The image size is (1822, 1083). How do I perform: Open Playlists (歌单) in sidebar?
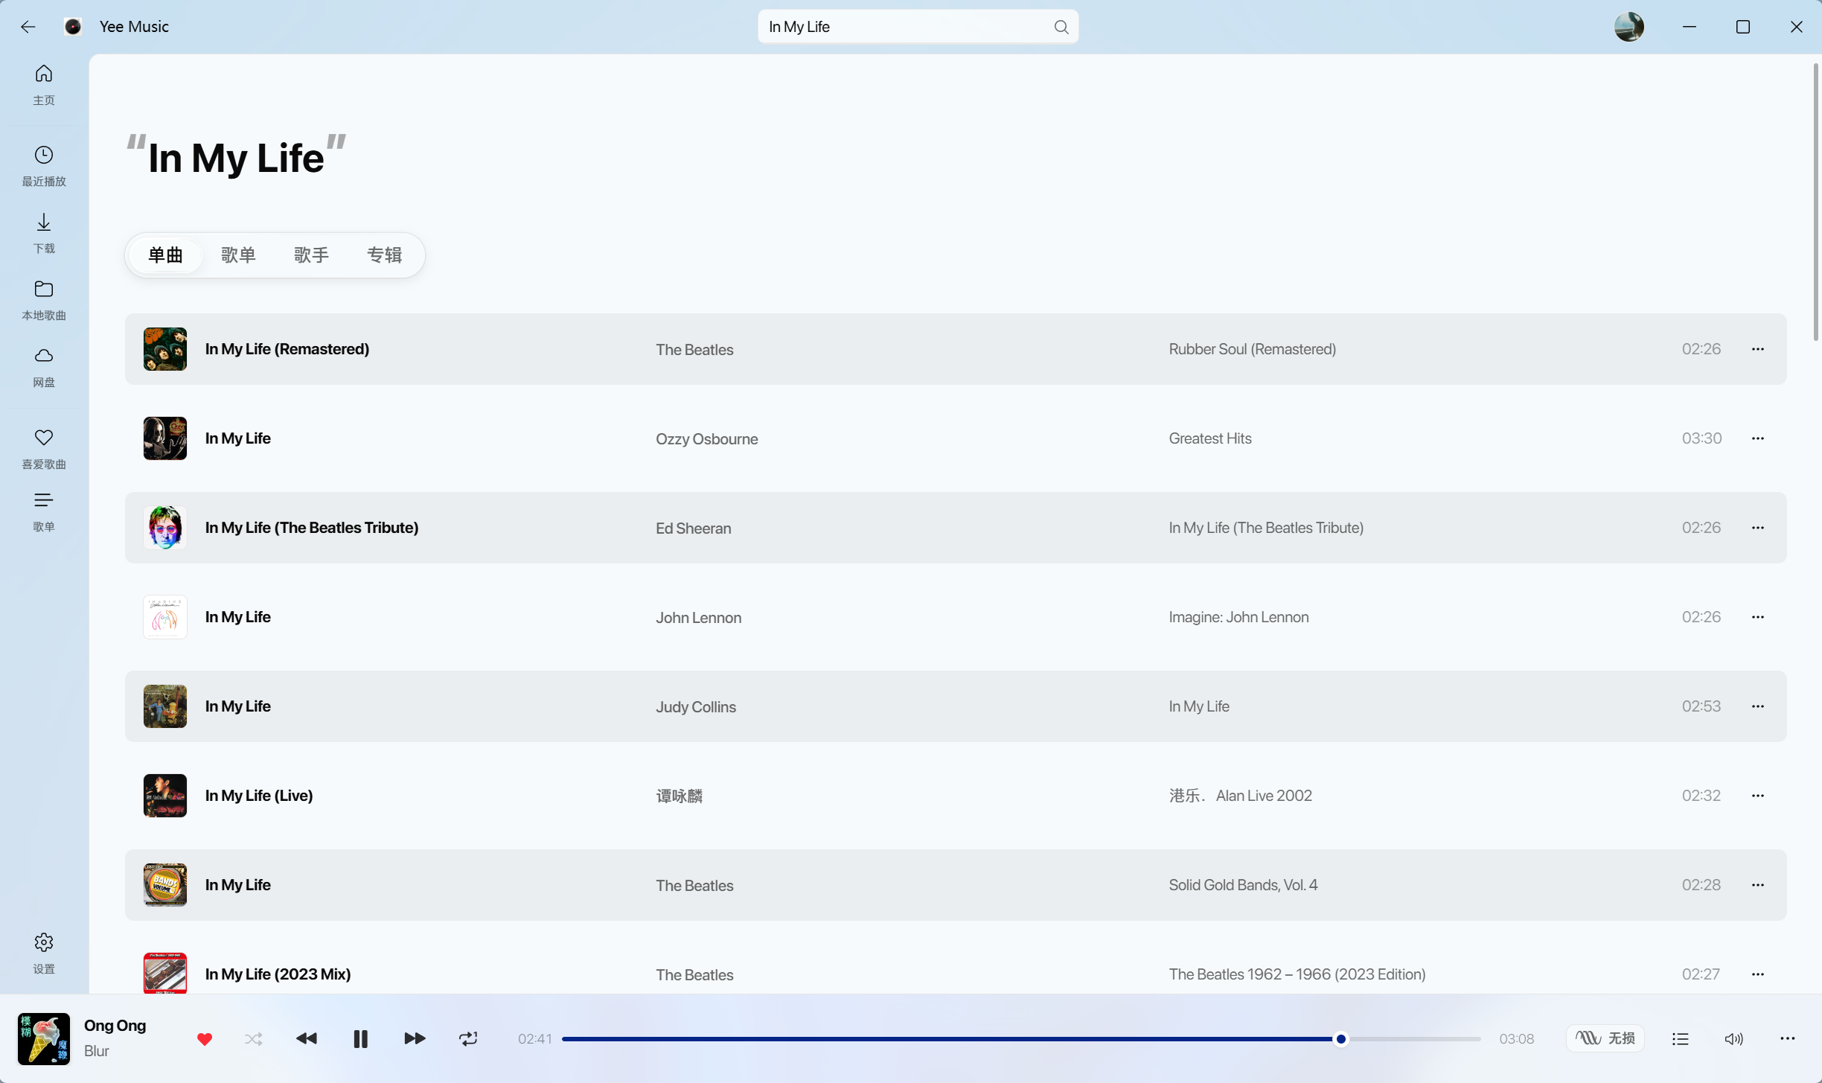pyautogui.click(x=44, y=511)
